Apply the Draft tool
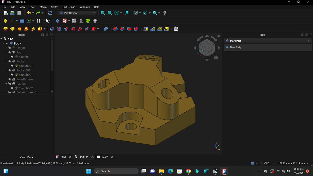Image resolution: width=313 pixels, height=176 pixels. [129, 29]
